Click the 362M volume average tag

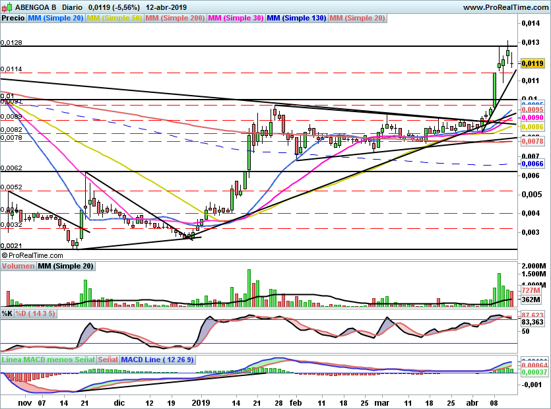tap(531, 299)
